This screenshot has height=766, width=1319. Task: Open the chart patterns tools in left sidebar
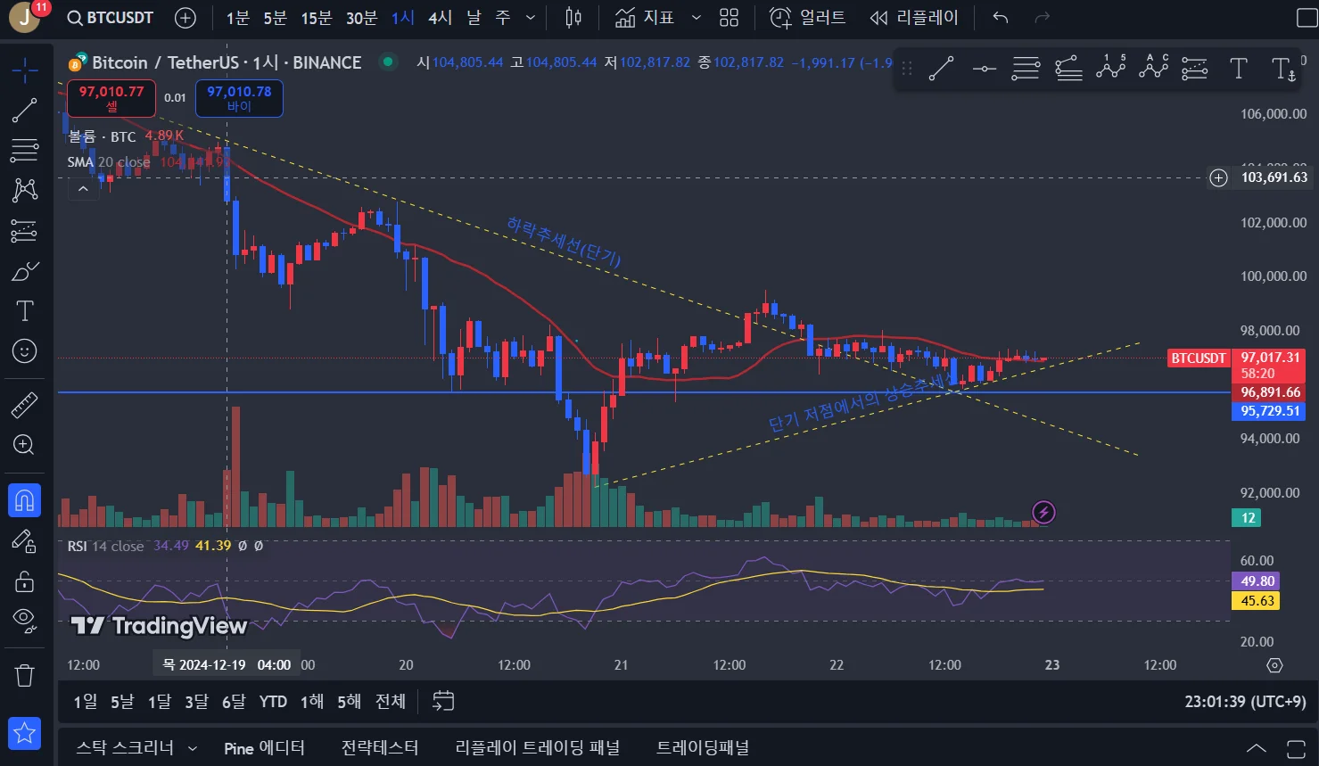click(x=24, y=190)
